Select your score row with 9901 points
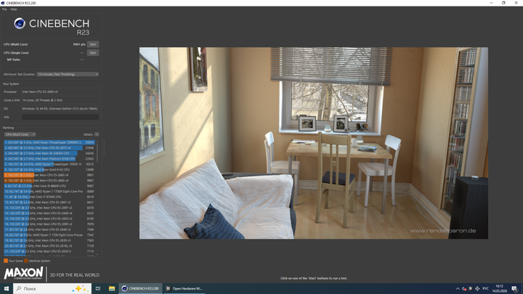This screenshot has height=294, width=523. (49, 175)
